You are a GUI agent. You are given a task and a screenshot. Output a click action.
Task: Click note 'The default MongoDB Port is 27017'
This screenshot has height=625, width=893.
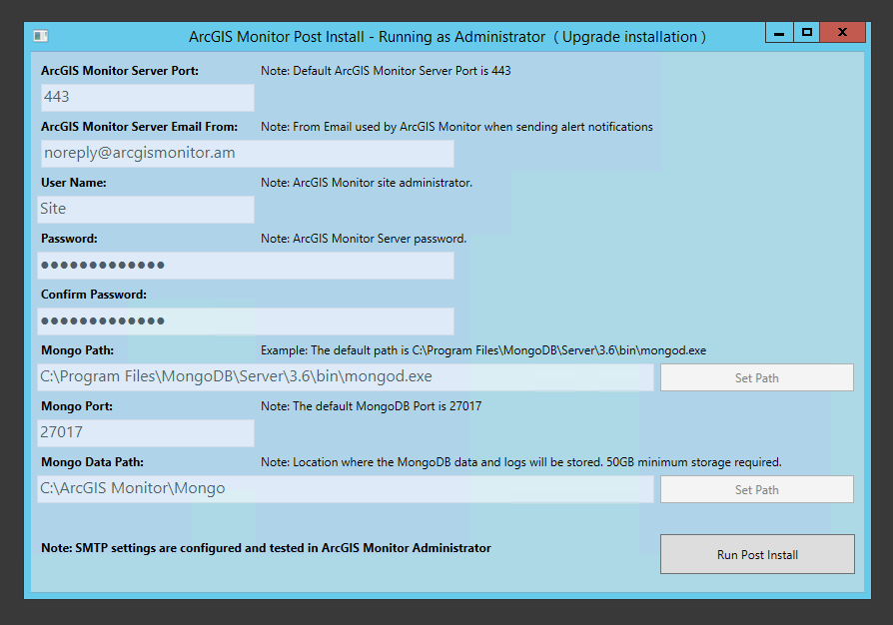tap(372, 406)
